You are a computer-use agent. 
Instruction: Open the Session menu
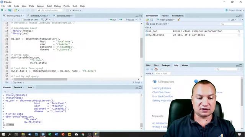[x=40, y=6]
